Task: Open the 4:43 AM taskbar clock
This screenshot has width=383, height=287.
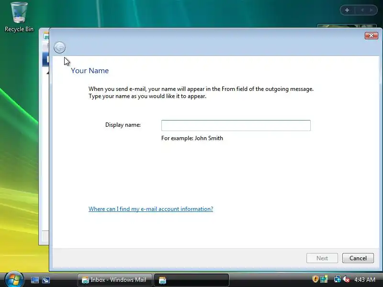Action: [365, 279]
